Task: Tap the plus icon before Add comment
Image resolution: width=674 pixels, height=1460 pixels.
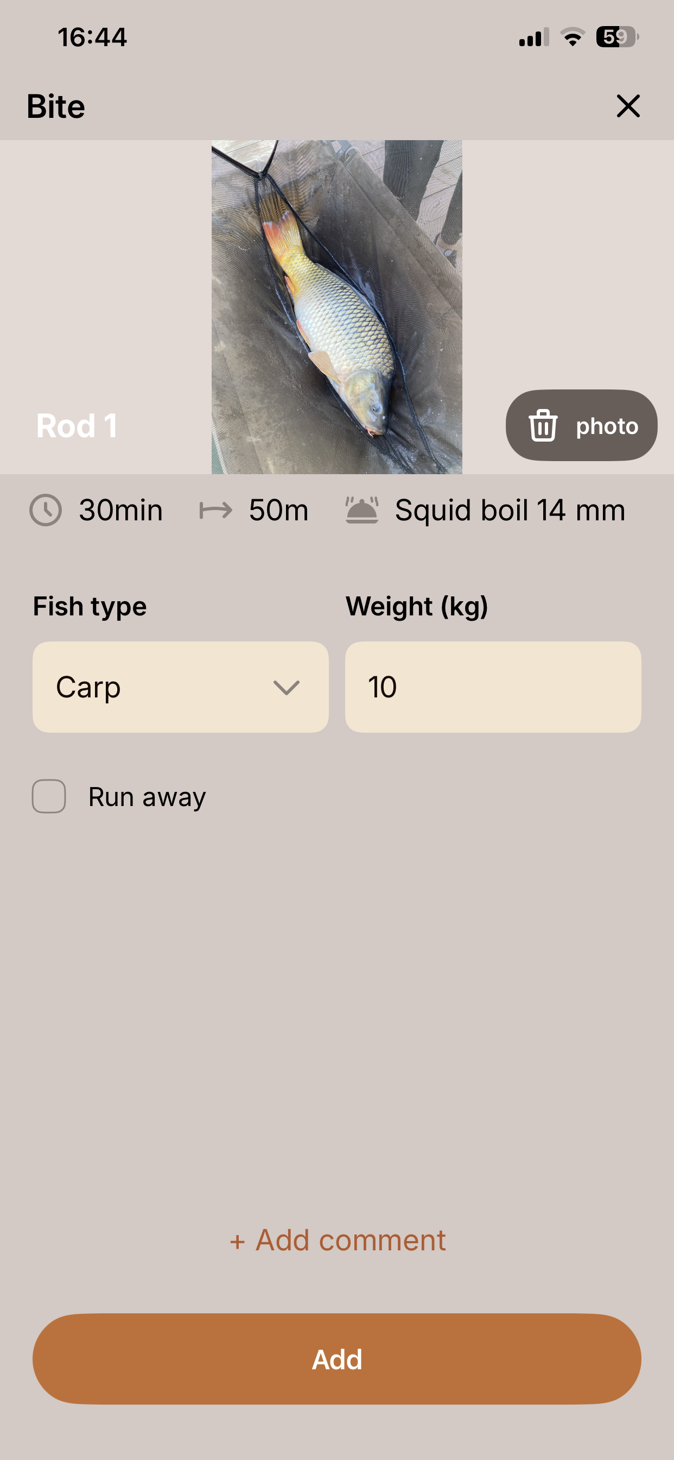Action: pos(237,1241)
